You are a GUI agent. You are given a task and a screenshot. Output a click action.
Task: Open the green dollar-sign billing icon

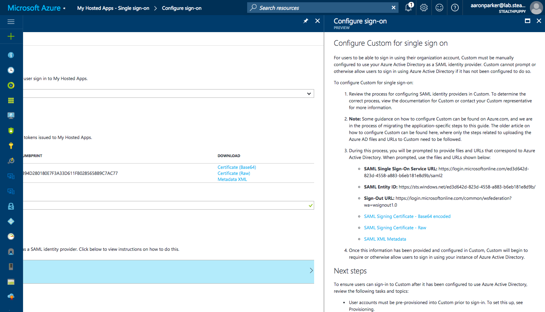pos(11,85)
